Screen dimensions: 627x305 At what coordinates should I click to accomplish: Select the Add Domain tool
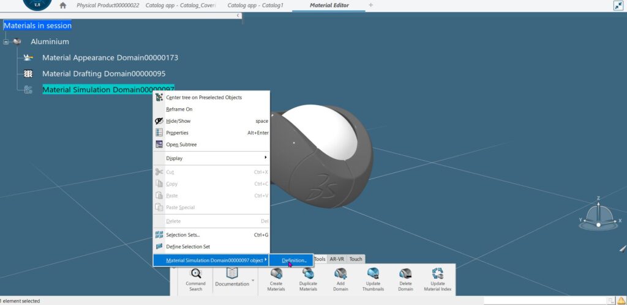(340, 274)
